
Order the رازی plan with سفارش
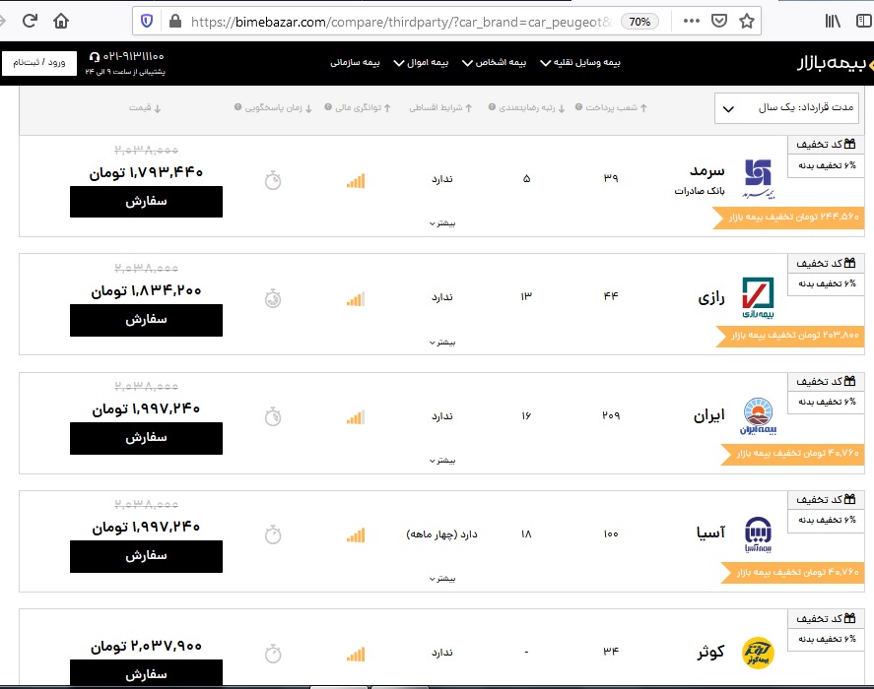146,320
